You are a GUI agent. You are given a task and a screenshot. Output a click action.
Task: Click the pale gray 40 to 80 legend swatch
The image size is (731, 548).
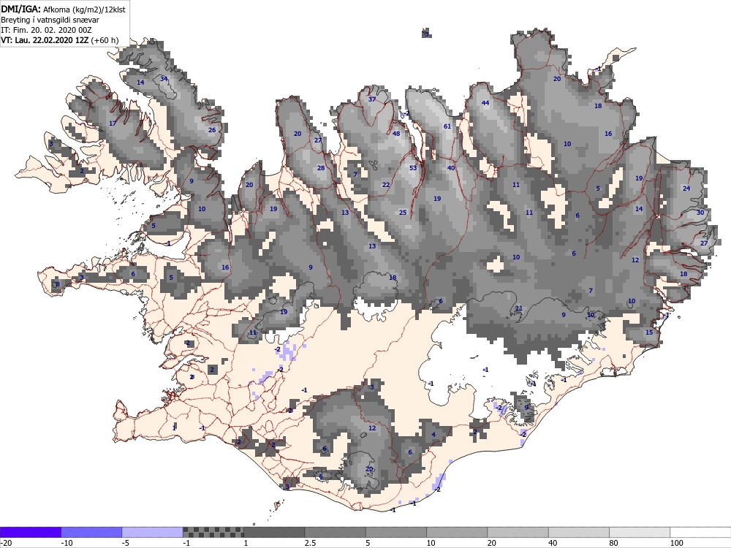(x=578, y=532)
